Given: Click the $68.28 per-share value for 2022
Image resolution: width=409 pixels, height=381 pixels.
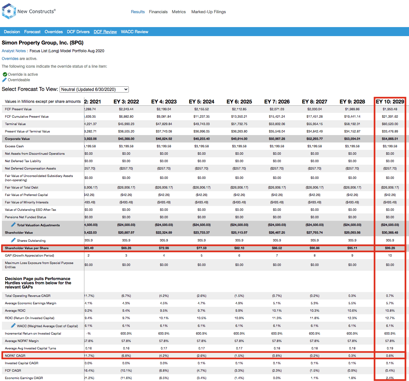Looking at the screenshot, I should click(x=126, y=248).
